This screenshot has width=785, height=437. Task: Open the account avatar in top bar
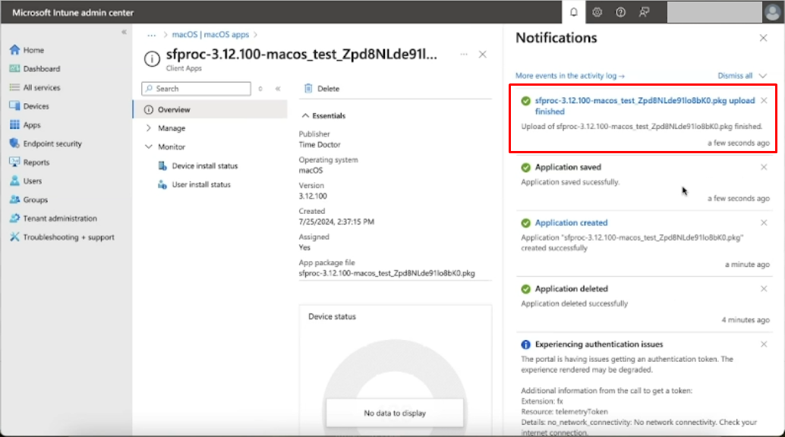click(772, 12)
